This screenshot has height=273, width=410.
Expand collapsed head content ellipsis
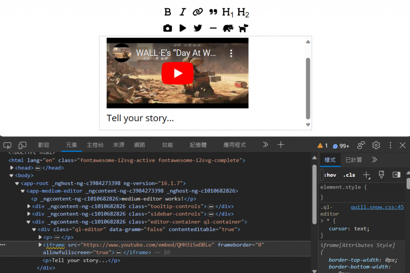click(x=38, y=168)
